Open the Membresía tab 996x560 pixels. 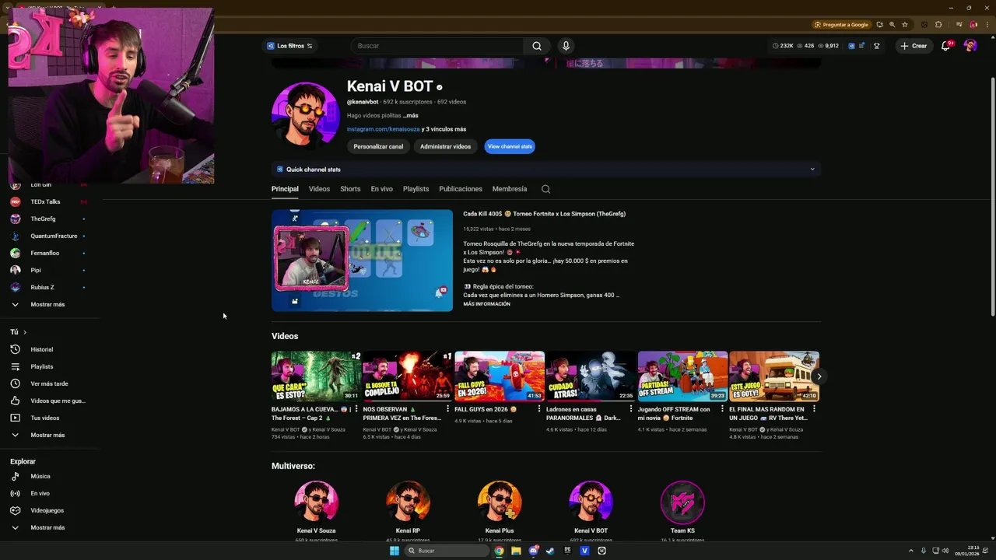click(x=510, y=189)
